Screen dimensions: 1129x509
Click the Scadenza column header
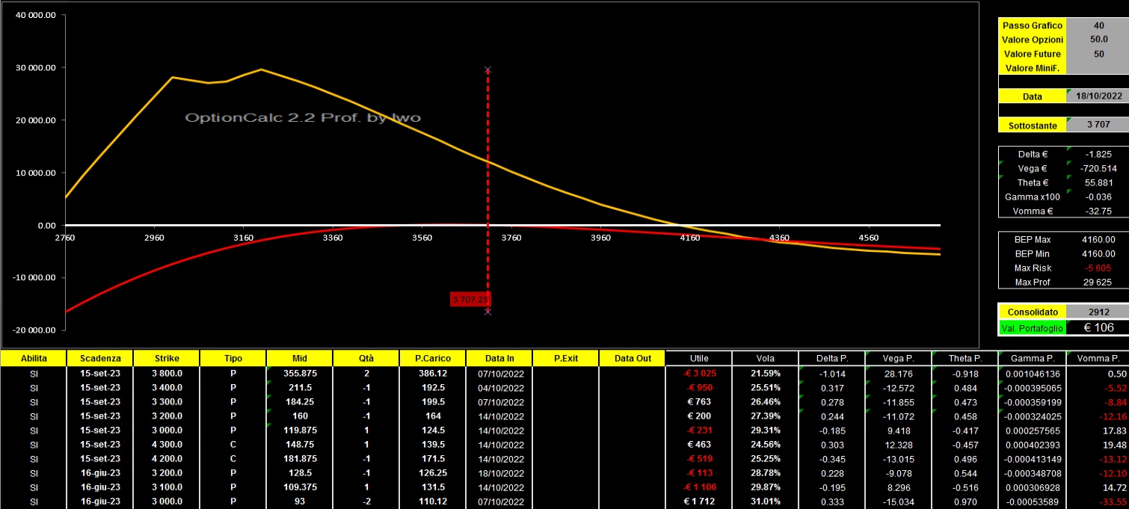click(x=100, y=358)
